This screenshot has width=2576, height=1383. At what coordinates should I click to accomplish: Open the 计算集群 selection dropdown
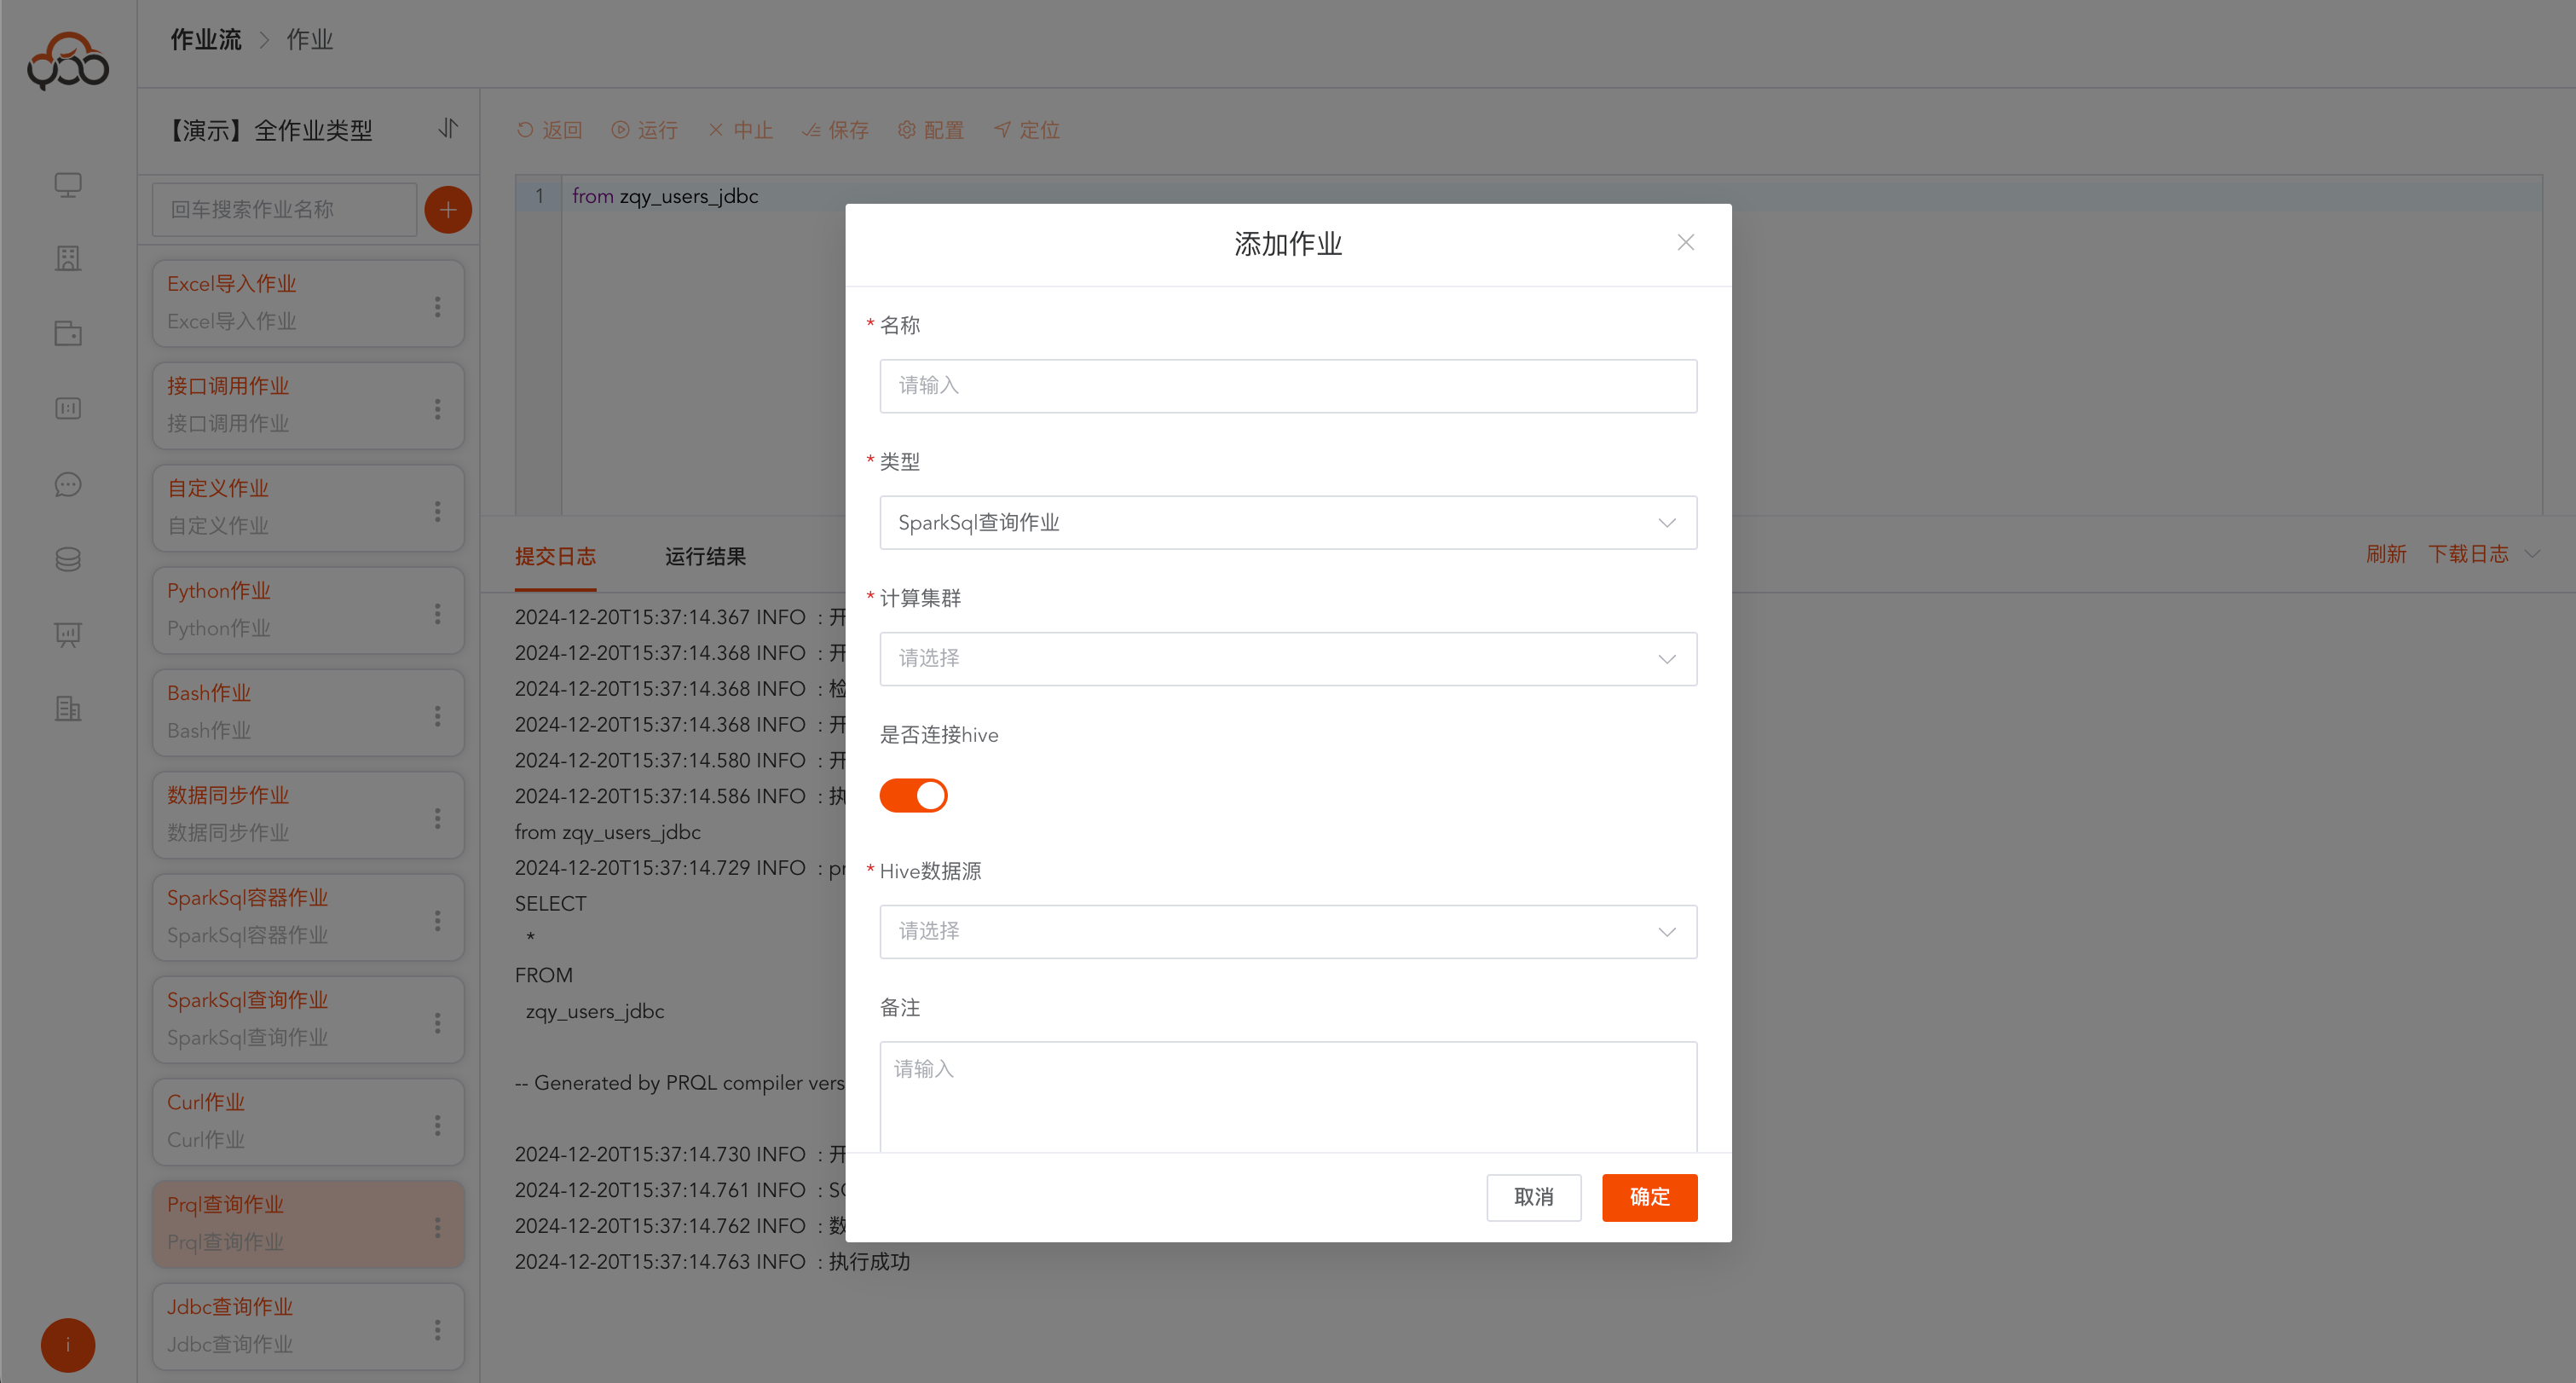click(1287, 659)
